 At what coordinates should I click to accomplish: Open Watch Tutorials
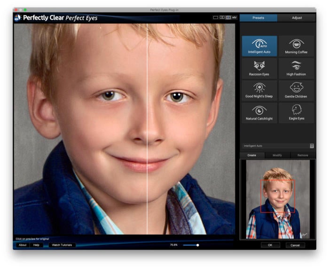(x=62, y=245)
